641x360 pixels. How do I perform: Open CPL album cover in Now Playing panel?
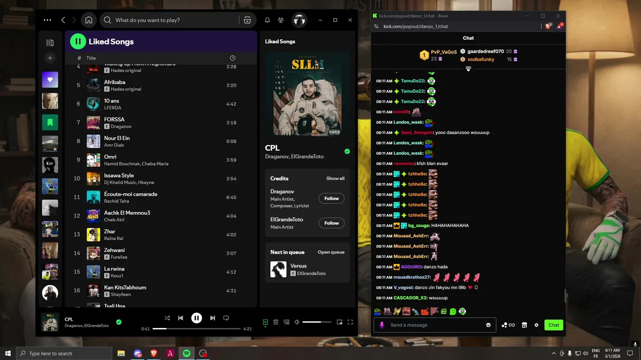(x=307, y=94)
